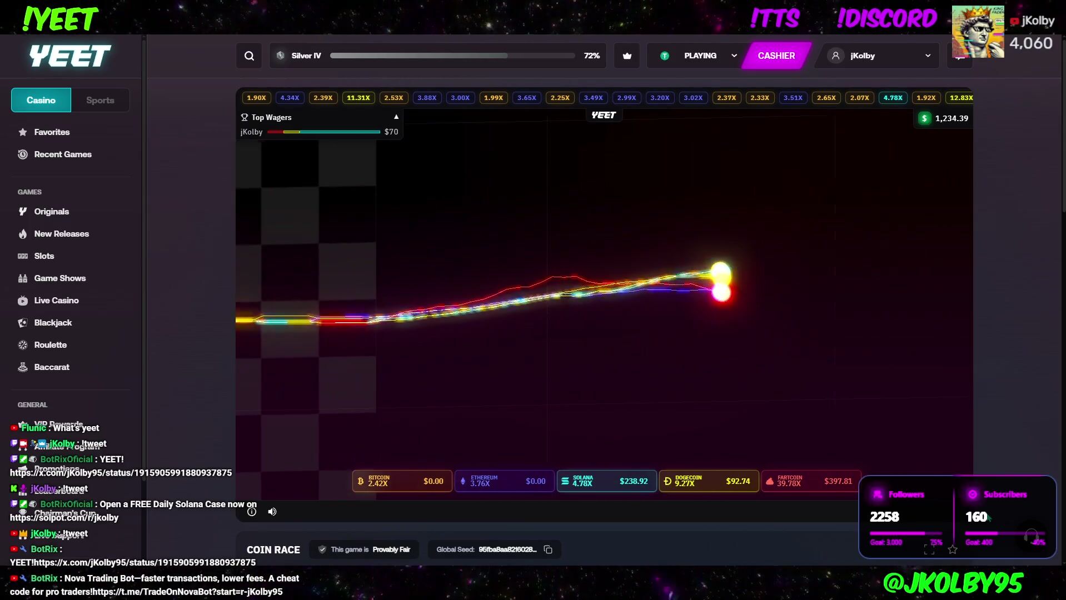The image size is (1066, 600).
Task: Open the Blackjack category
Action: click(53, 323)
